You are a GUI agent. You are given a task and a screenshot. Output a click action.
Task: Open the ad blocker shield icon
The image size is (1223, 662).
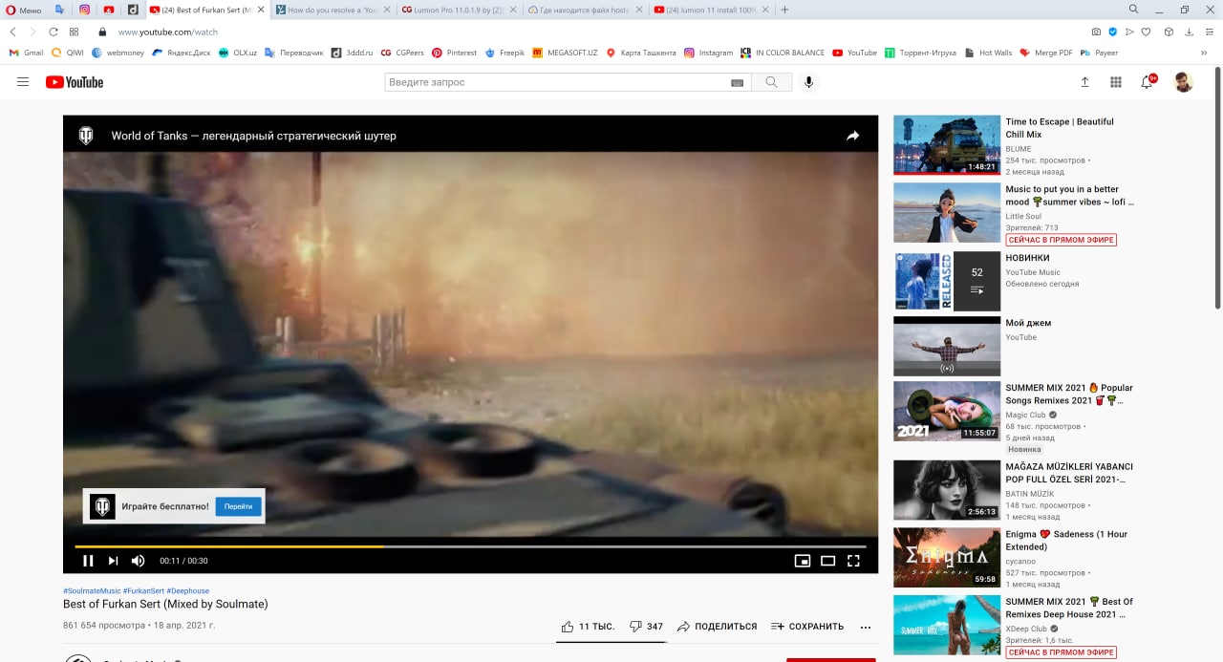(1112, 32)
